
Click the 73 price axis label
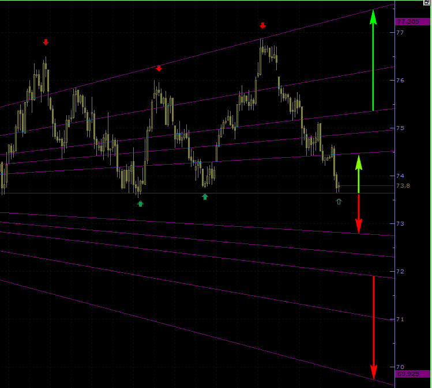[x=400, y=223]
